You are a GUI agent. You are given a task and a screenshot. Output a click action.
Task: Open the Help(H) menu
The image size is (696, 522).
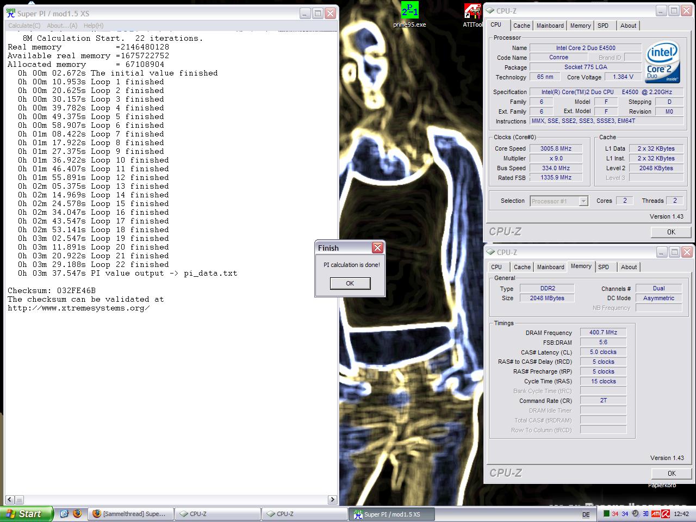(x=94, y=26)
